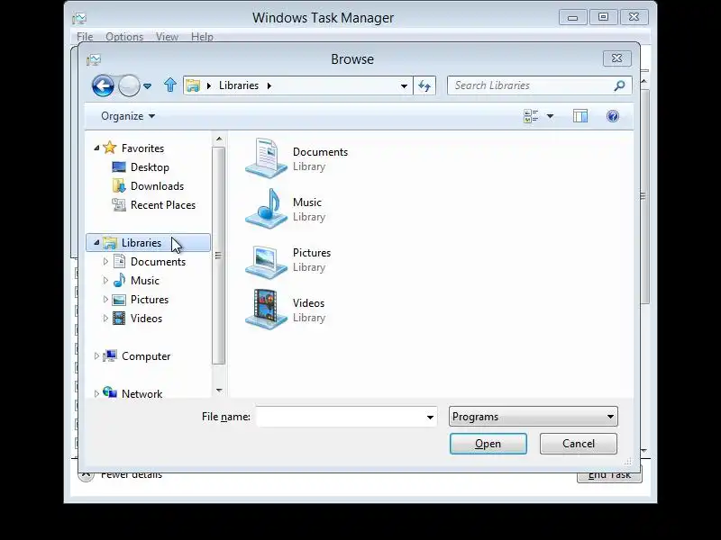
Task: Select Favorites in navigation pane
Action: (x=142, y=148)
